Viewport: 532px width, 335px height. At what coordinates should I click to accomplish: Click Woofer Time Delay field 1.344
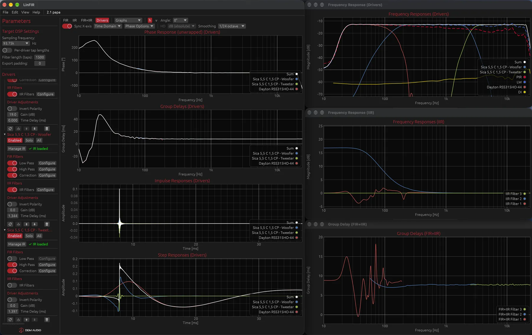coord(13,216)
